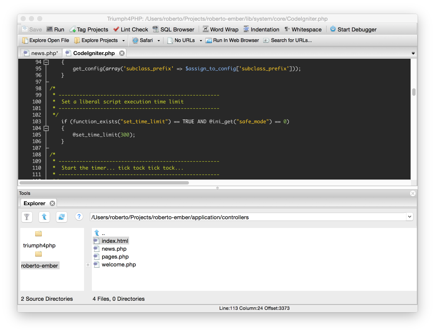435x333 pixels.
Task: Open the Explore Projects dropdown arrow
Action: [x=123, y=41]
